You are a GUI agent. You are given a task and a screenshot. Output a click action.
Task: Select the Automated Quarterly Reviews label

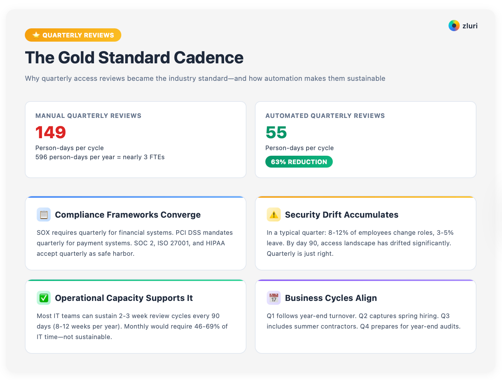(x=325, y=116)
